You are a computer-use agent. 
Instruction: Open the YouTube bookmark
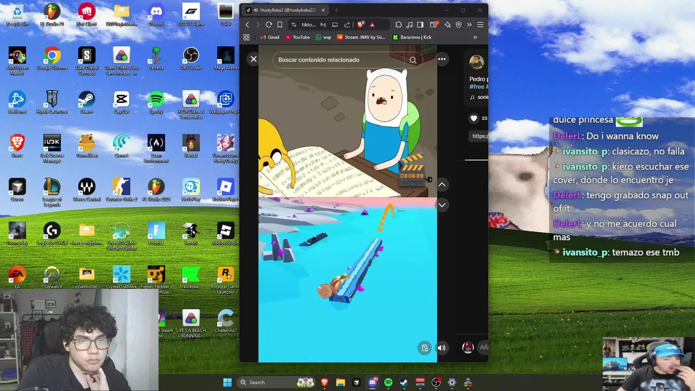click(298, 37)
